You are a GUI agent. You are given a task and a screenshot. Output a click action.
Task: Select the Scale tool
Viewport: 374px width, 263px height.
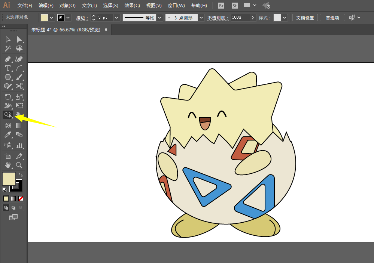point(19,97)
